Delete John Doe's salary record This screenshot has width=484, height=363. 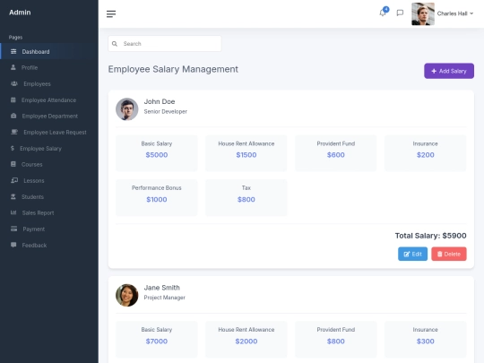pos(449,254)
